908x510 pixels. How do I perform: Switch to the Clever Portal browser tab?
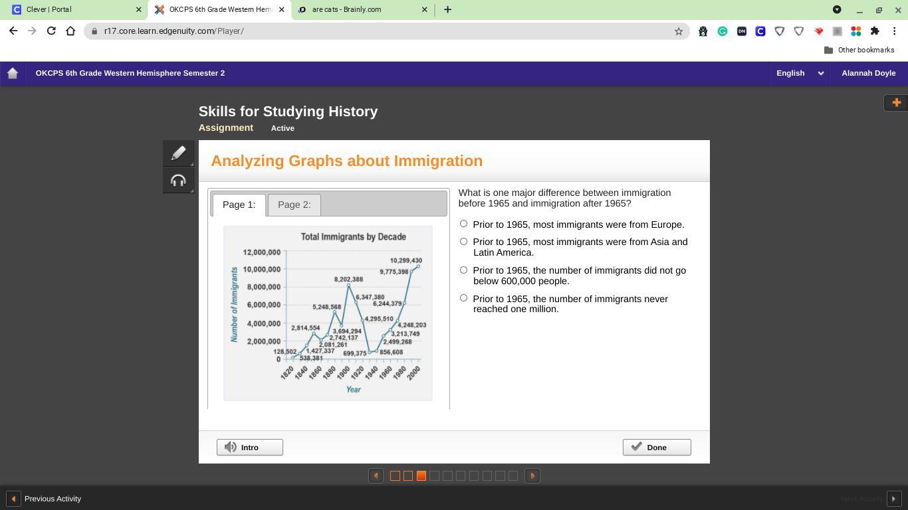tap(73, 9)
